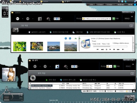The image size is (137, 103).
Task: Open Views dropdown arrow in music window
Action: [79, 66]
